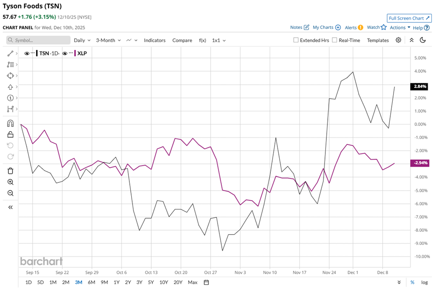This screenshot has height=292, width=437.
Task: Select the measure range tool
Action: (x=10, y=109)
